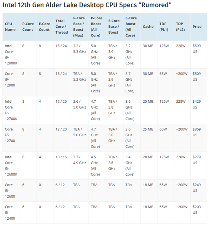Select the E-Core Count column header
211x227 pixels.
click(44, 27)
